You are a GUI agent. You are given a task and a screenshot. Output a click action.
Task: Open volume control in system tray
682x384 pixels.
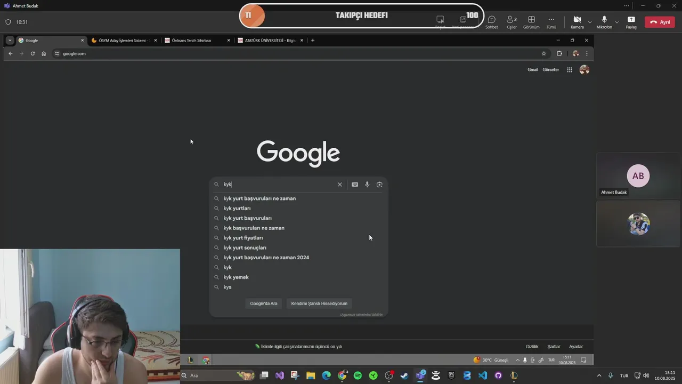[646, 375]
